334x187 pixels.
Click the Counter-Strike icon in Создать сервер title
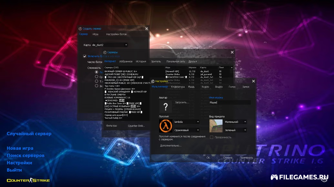pos(80,29)
